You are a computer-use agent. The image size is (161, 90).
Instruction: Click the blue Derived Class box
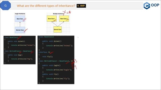20,30
